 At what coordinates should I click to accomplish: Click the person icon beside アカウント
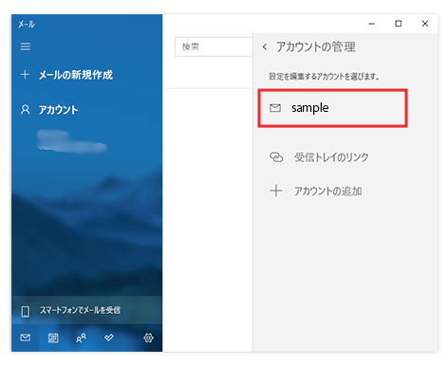tap(26, 110)
